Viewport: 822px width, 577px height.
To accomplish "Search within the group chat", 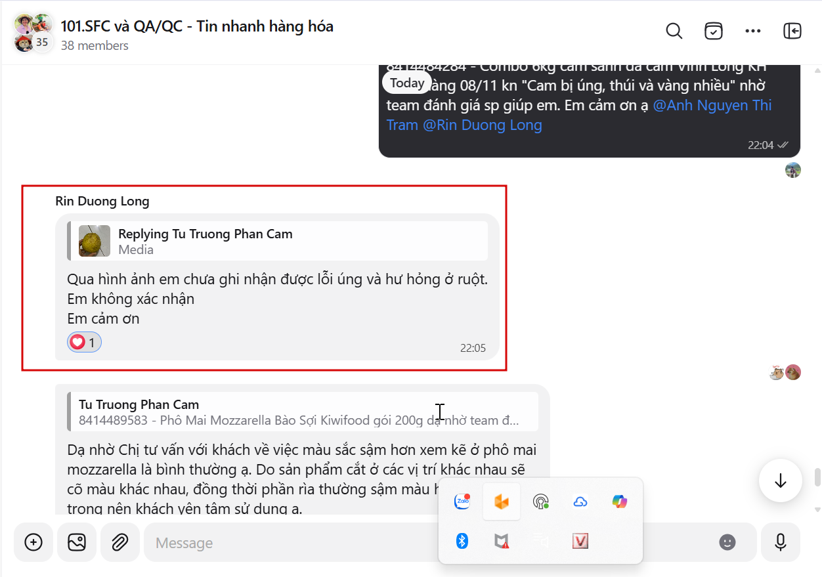I will click(674, 31).
